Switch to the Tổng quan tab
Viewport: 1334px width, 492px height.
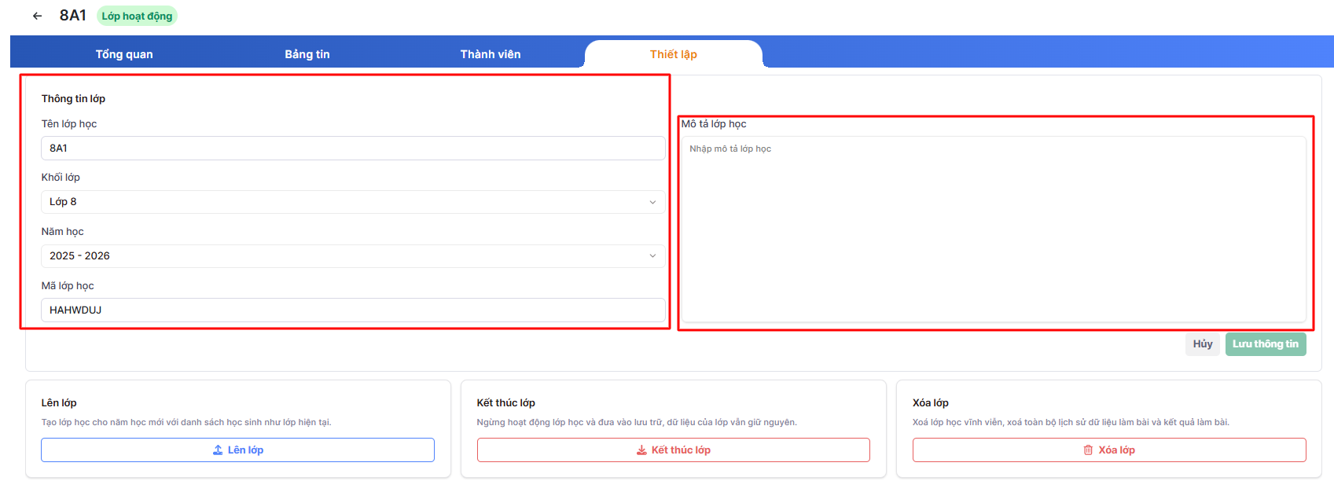tap(124, 54)
